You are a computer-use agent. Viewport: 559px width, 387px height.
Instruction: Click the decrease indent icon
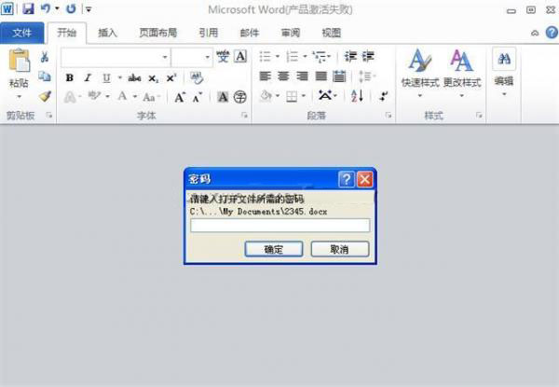350,56
